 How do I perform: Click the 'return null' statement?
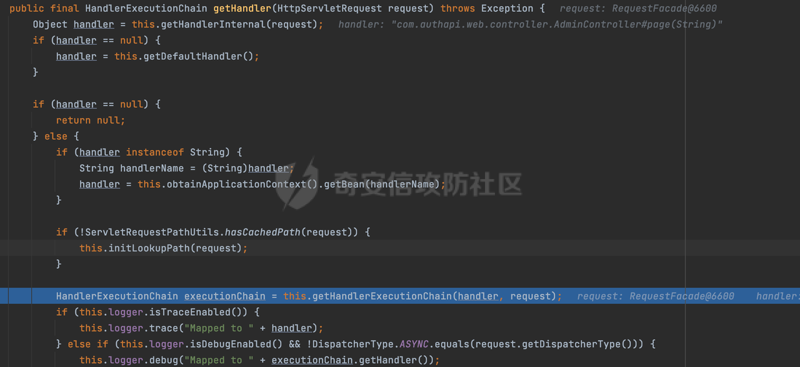91,120
